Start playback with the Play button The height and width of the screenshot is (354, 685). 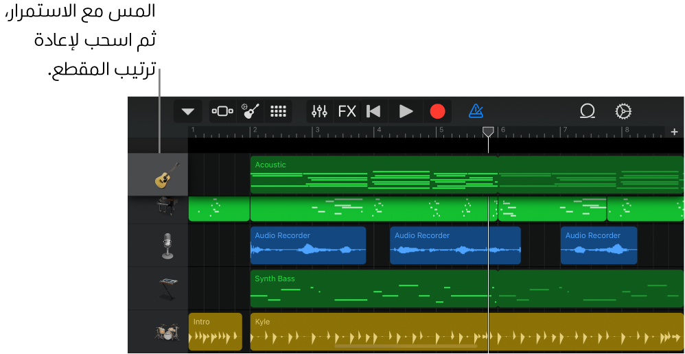(406, 112)
